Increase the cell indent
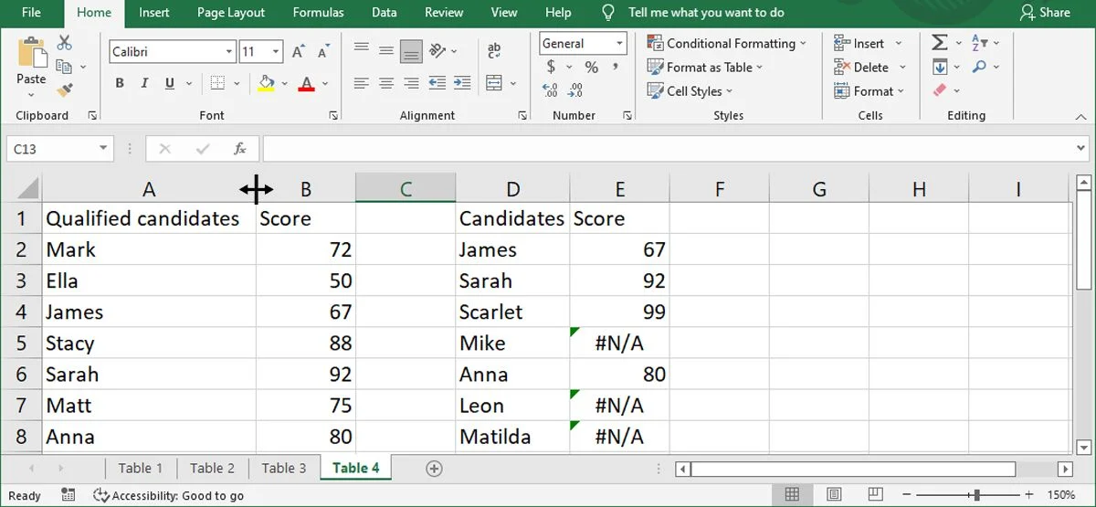 [461, 83]
